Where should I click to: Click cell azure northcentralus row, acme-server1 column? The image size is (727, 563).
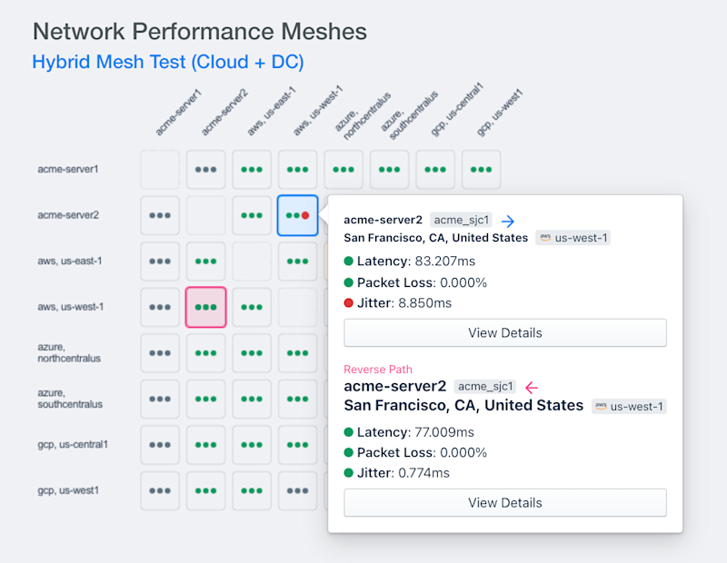click(x=160, y=353)
